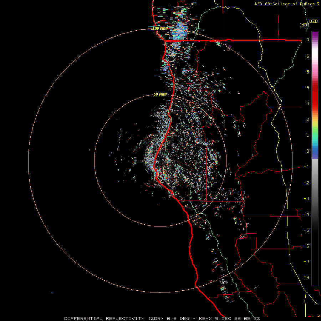
Task: Click the "50 NMI" range ring label
Action: point(160,95)
